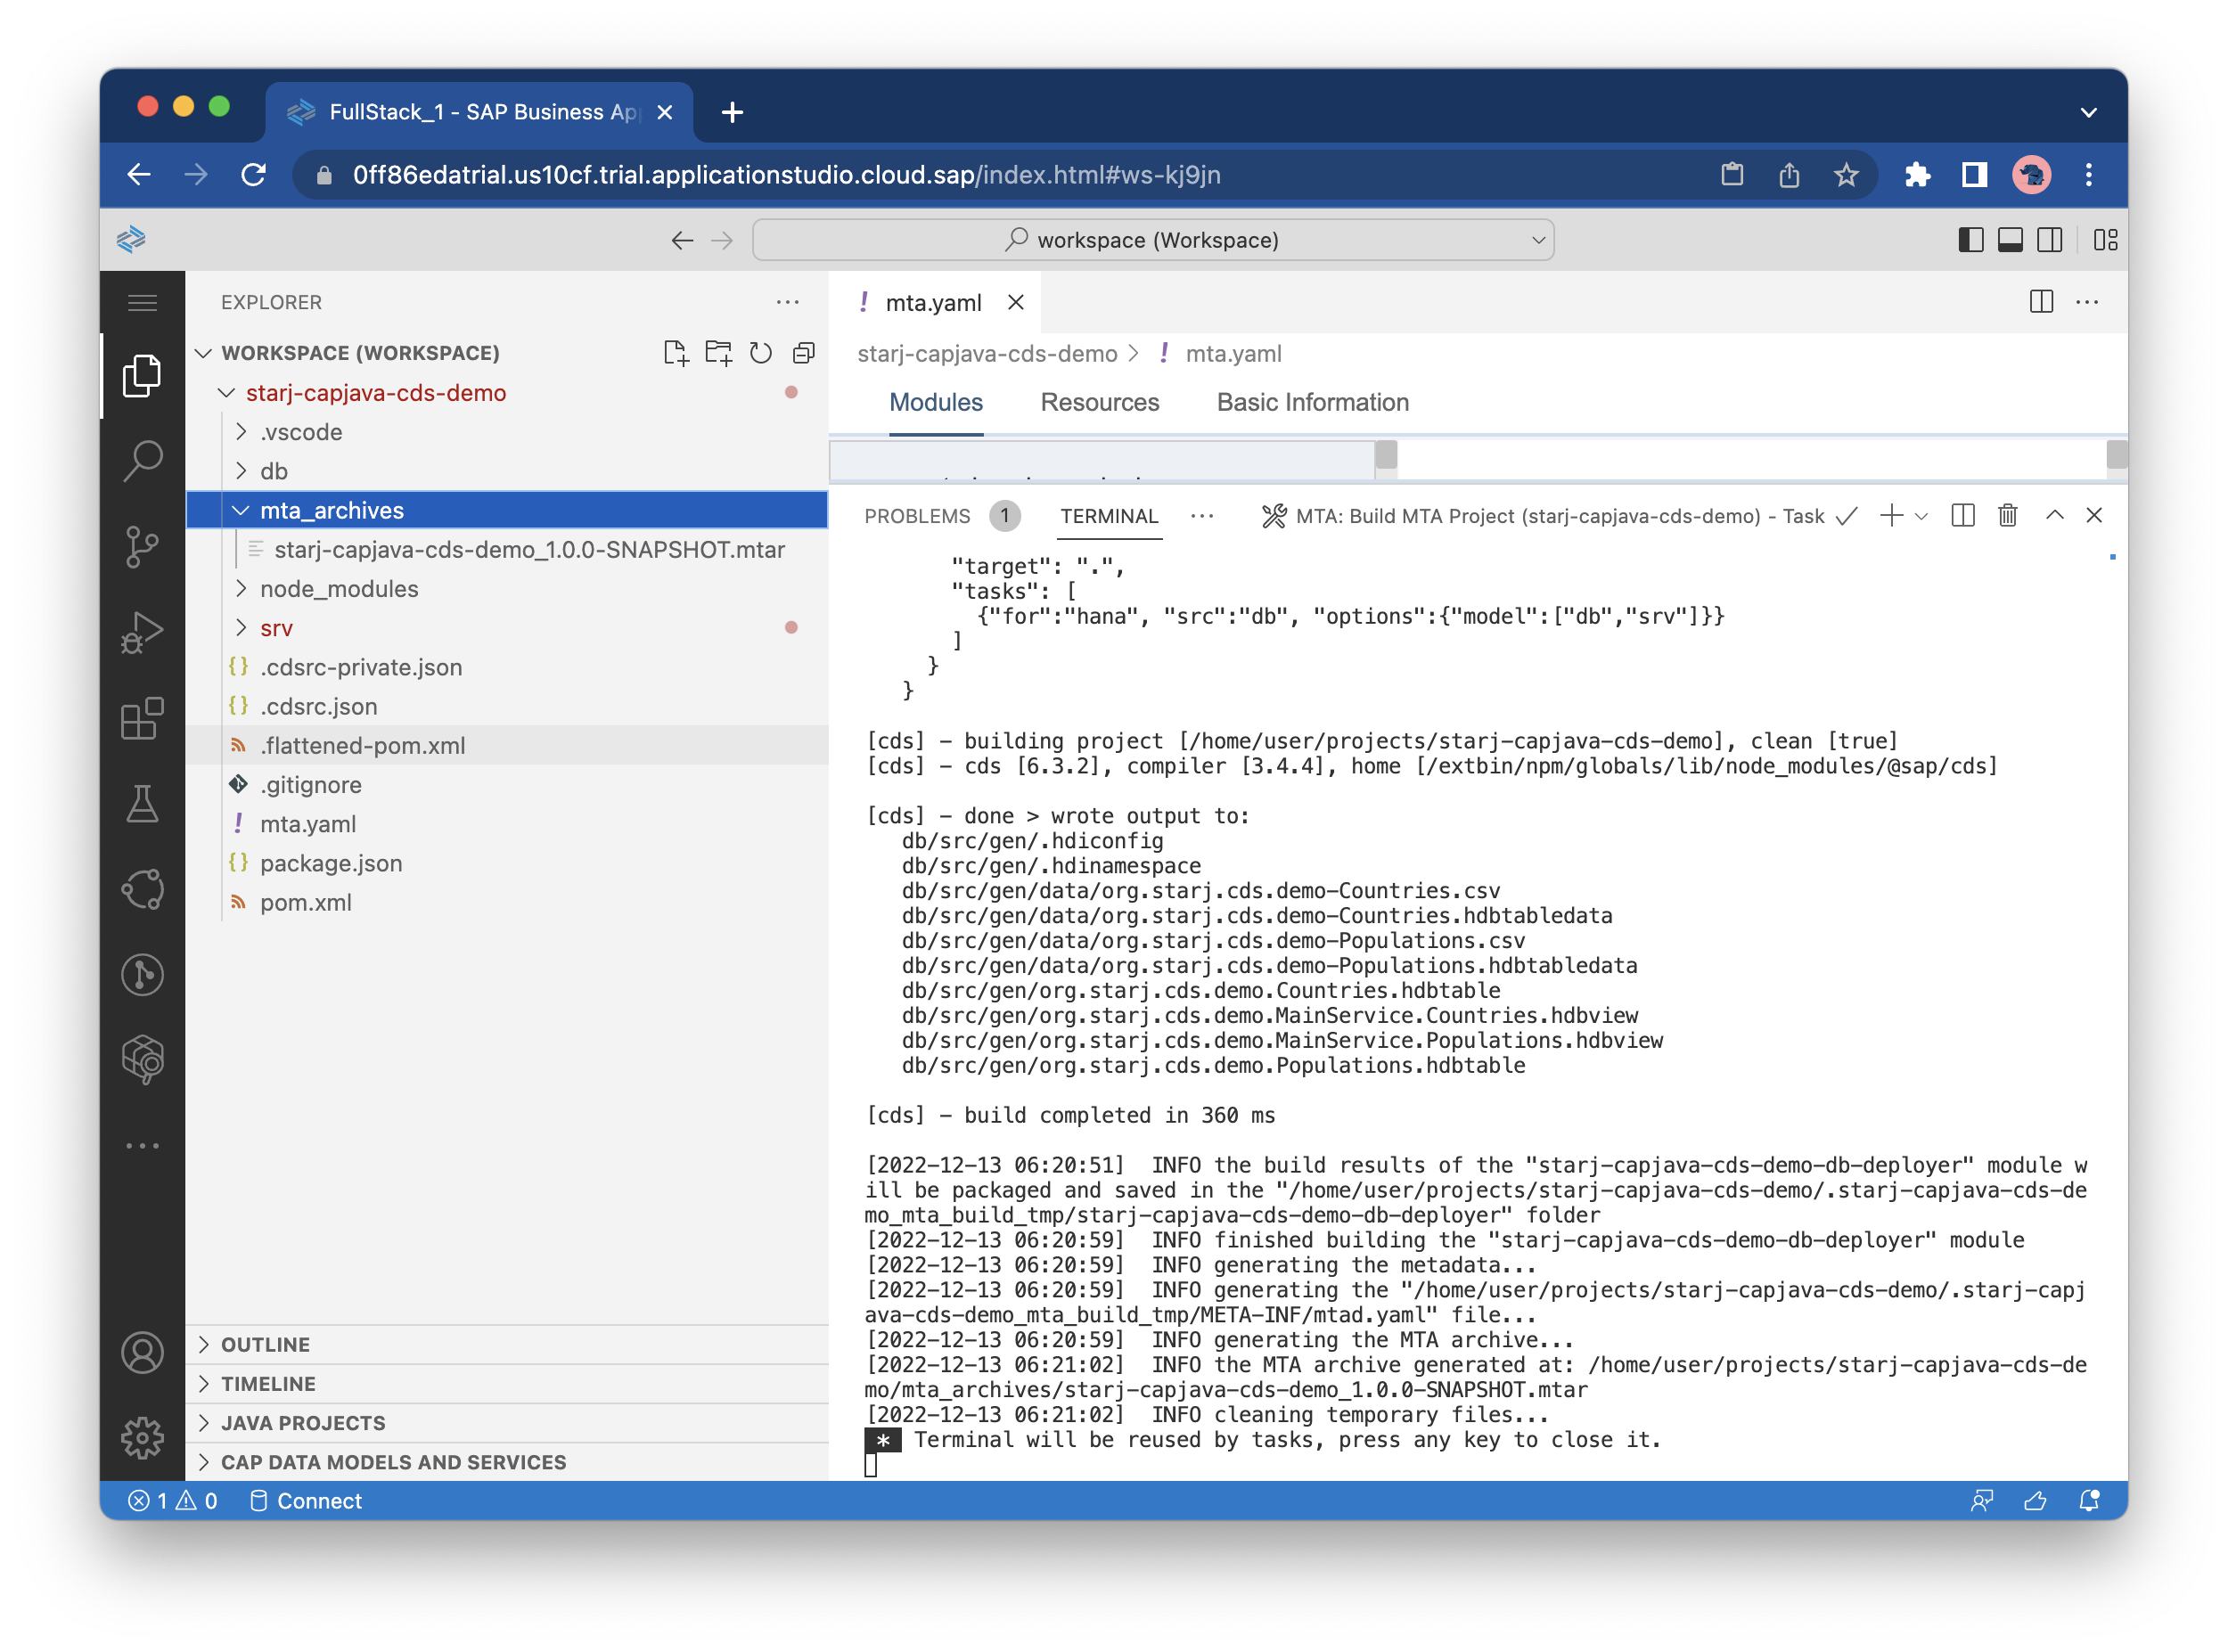Open the Run and Debug view

pos(142,632)
